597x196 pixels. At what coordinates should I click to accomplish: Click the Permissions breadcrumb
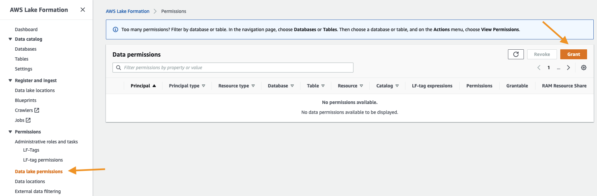tap(174, 11)
